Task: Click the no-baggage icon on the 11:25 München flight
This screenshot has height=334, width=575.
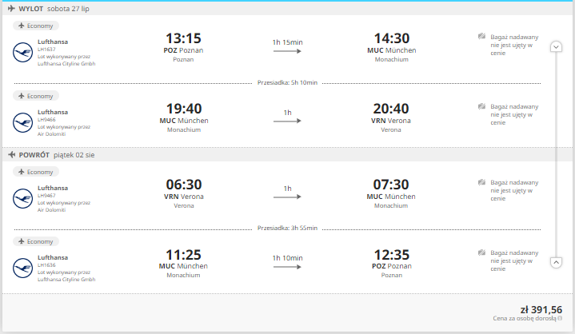Action: point(482,252)
